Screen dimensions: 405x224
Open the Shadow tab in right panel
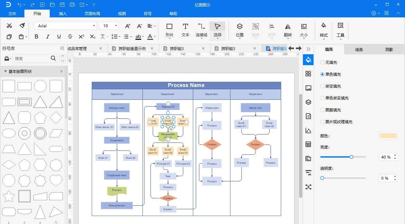pyautogui.click(x=389, y=49)
